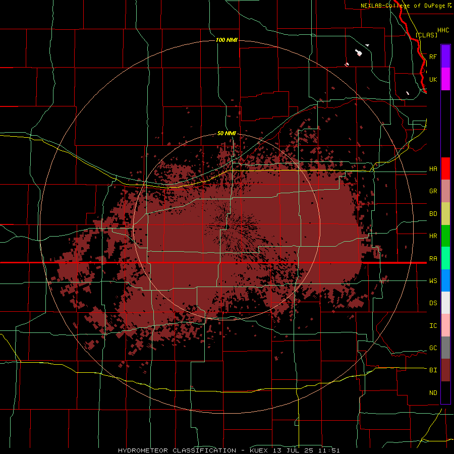Click the WS legend label
This screenshot has width=454, height=454.
433,281
